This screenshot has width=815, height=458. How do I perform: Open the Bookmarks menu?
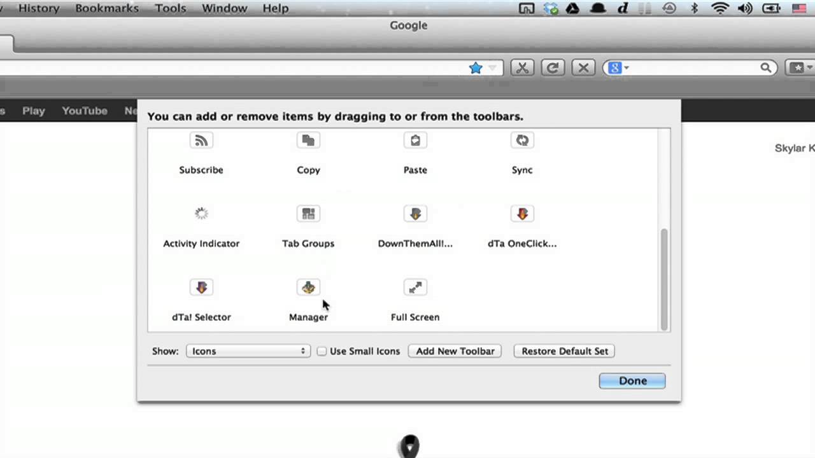coord(106,8)
